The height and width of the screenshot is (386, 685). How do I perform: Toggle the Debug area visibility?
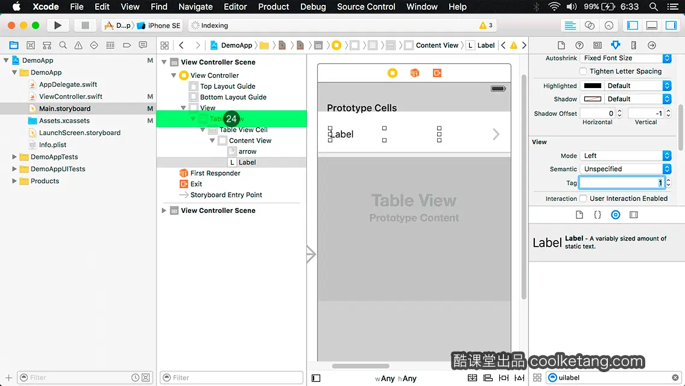click(x=651, y=25)
